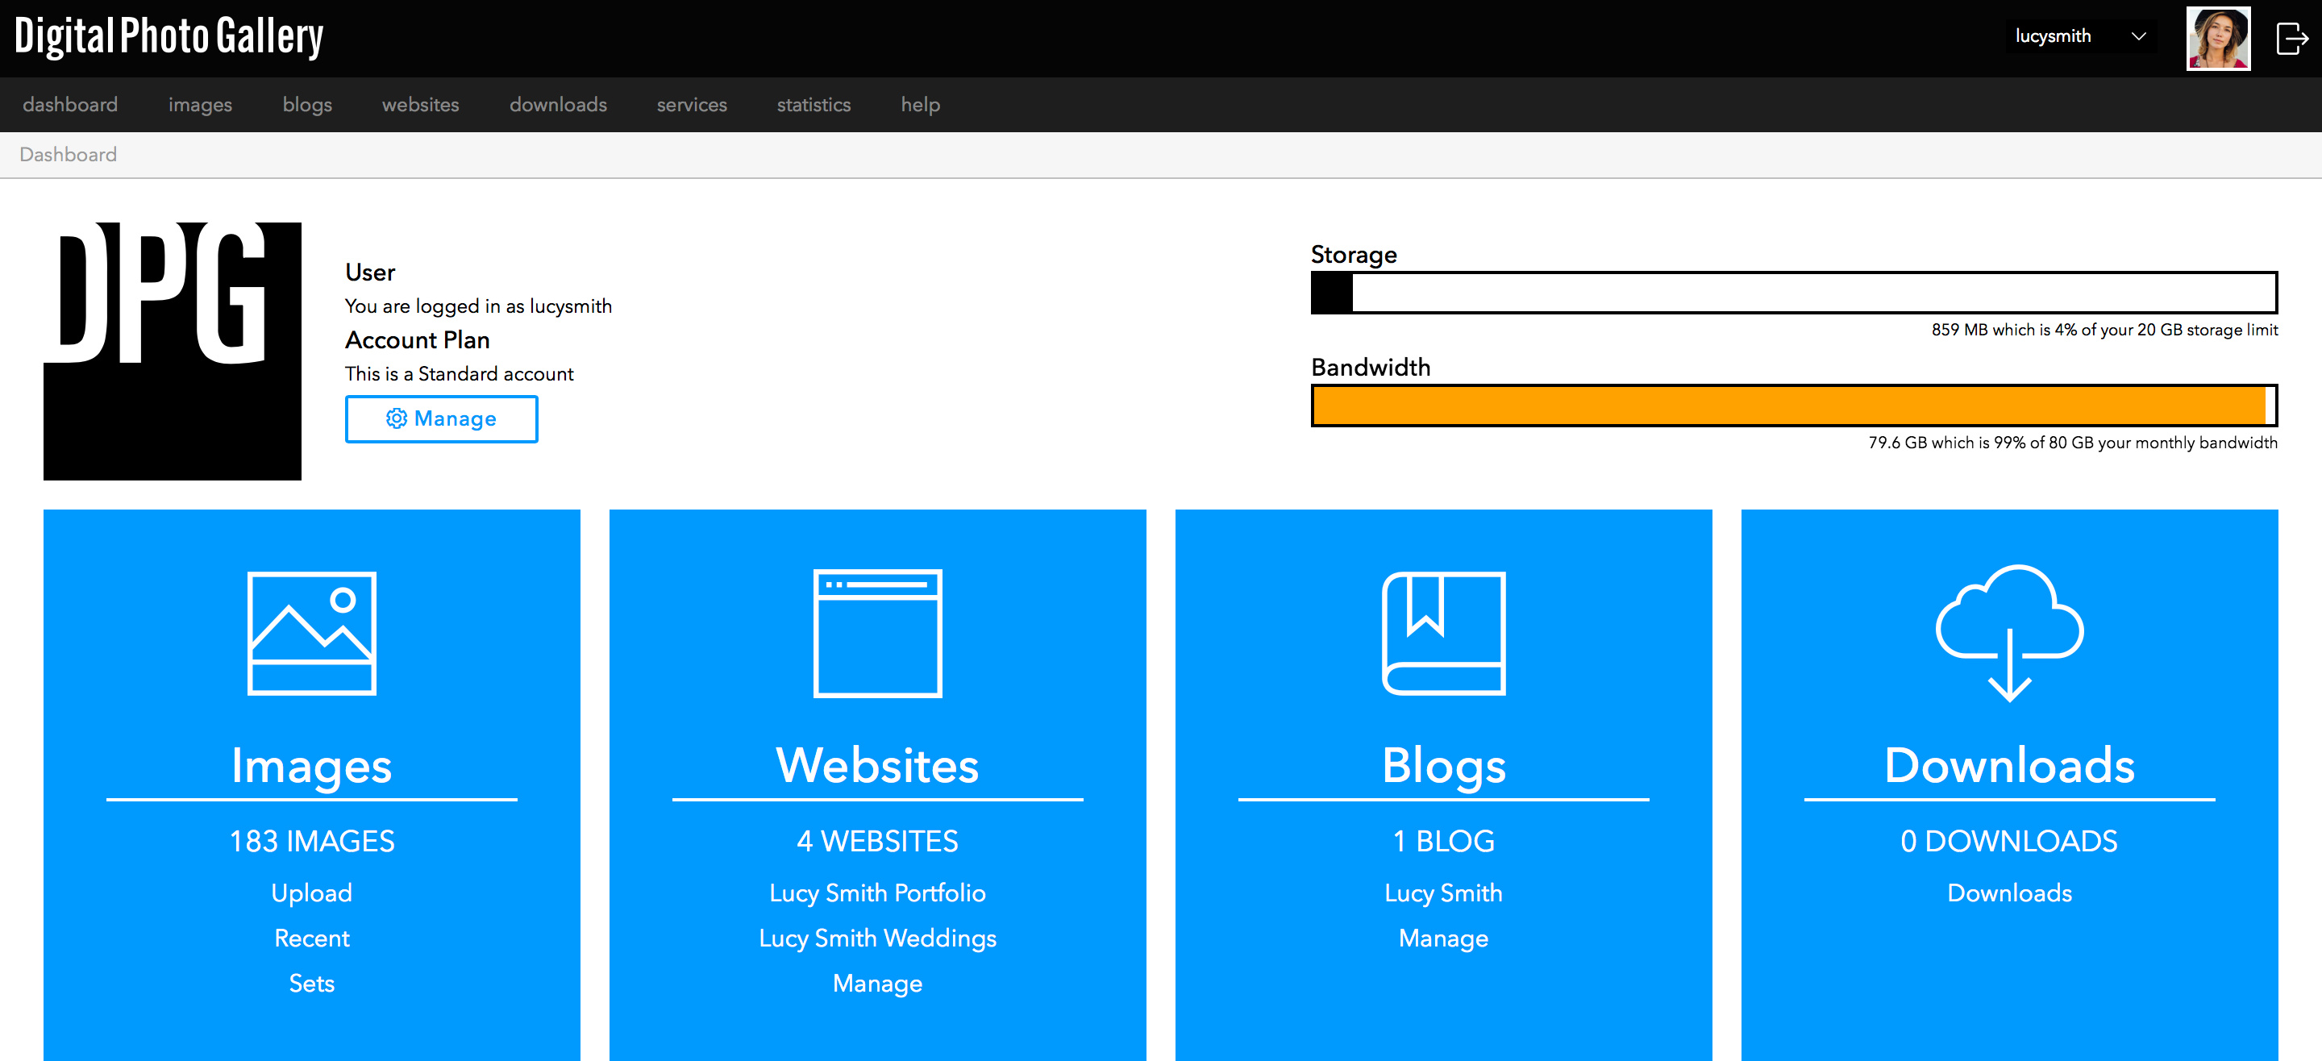
Task: Click the Storage usage bar
Action: [x=1794, y=292]
